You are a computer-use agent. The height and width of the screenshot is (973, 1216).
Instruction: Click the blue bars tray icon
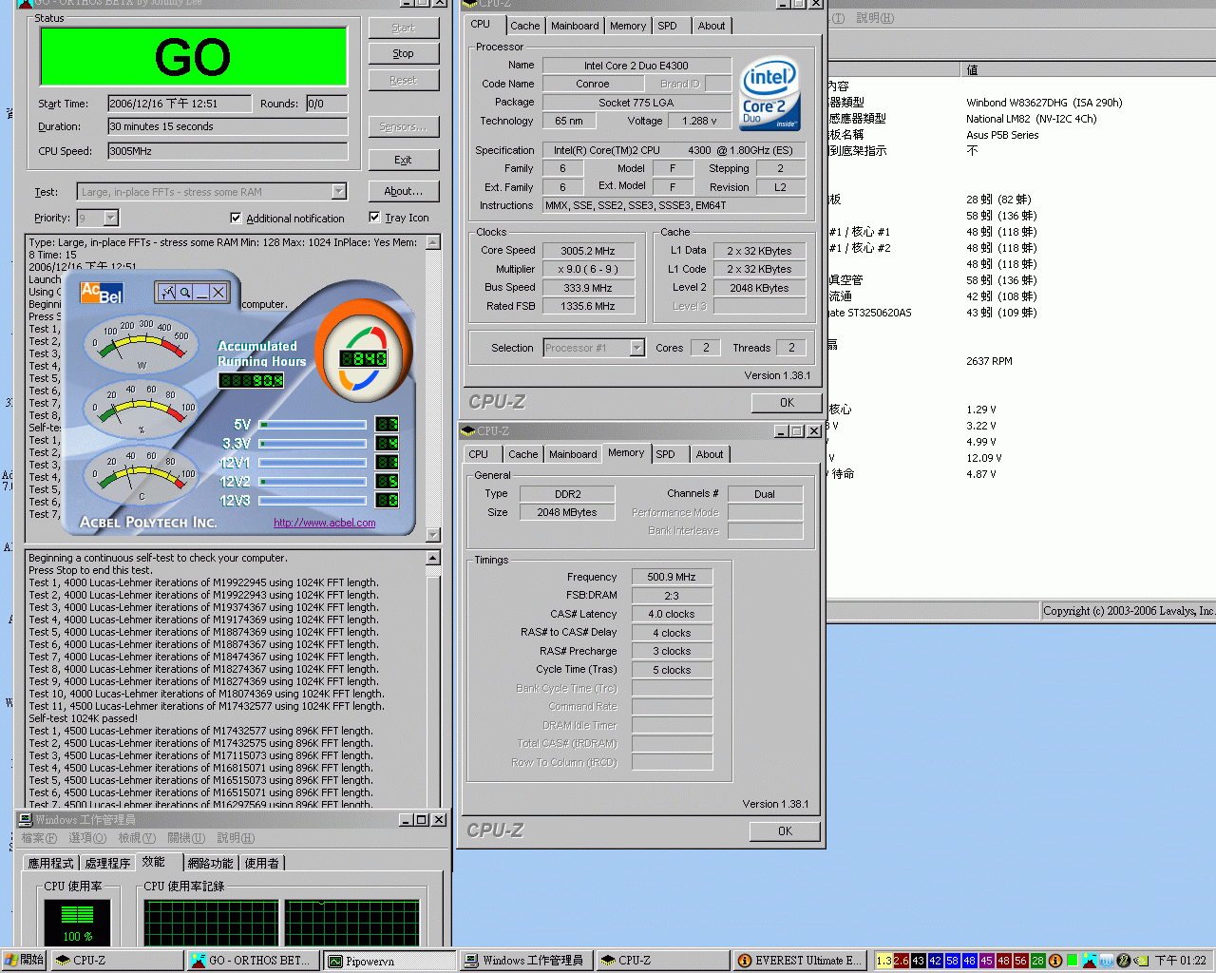coord(1107,961)
